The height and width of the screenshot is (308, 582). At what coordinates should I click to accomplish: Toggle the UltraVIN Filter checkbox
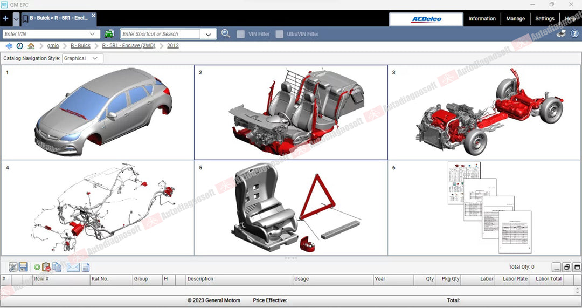pos(280,34)
